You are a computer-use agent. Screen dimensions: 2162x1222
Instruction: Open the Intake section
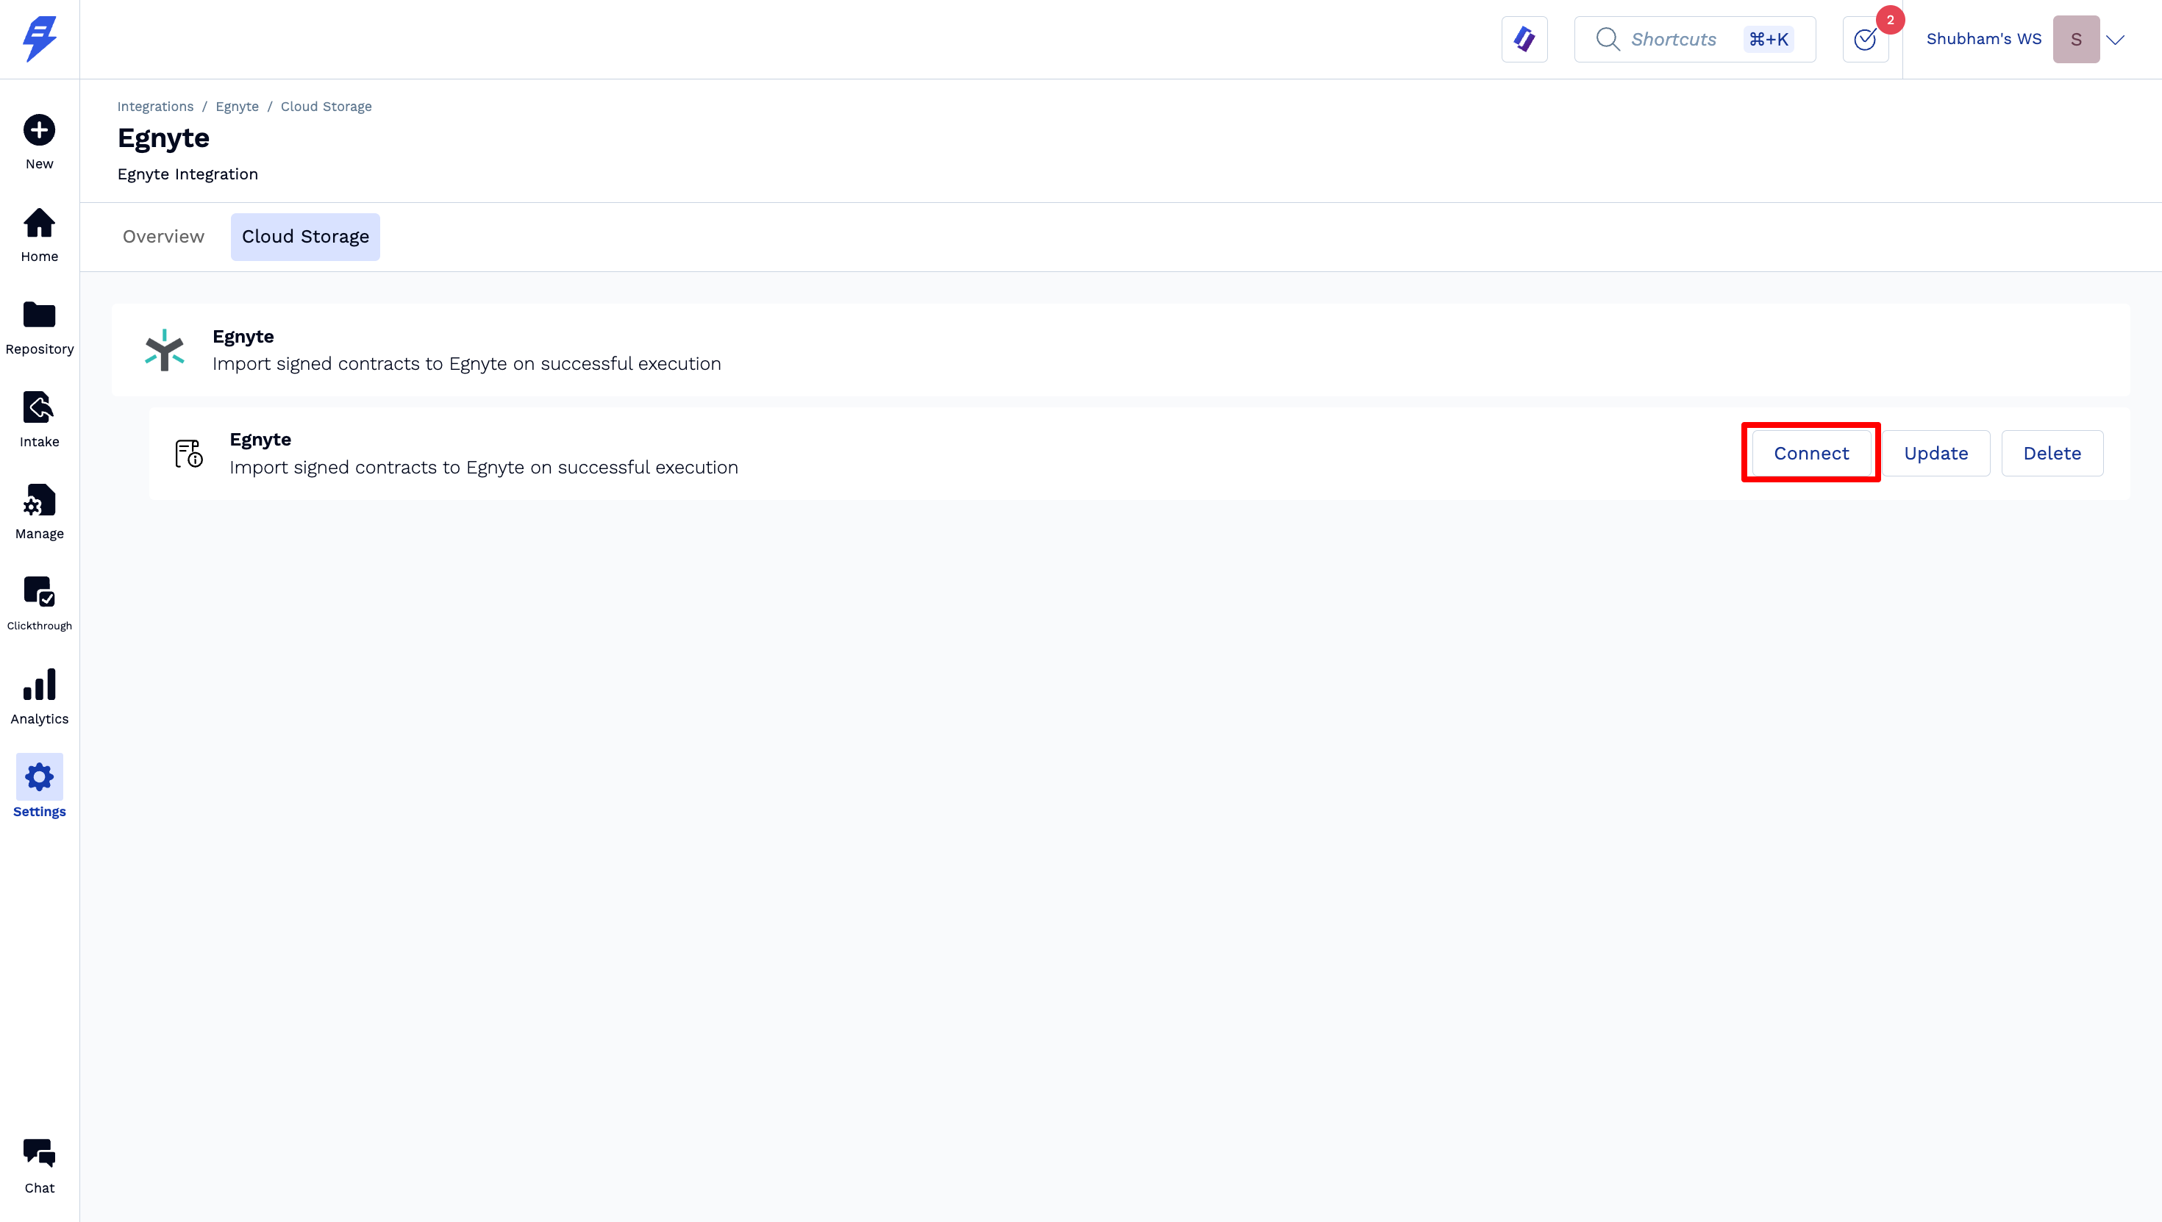point(40,408)
